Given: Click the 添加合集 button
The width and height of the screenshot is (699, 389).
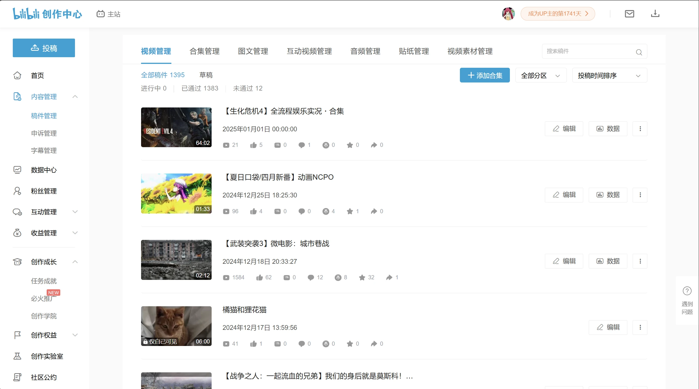Looking at the screenshot, I should pos(484,75).
